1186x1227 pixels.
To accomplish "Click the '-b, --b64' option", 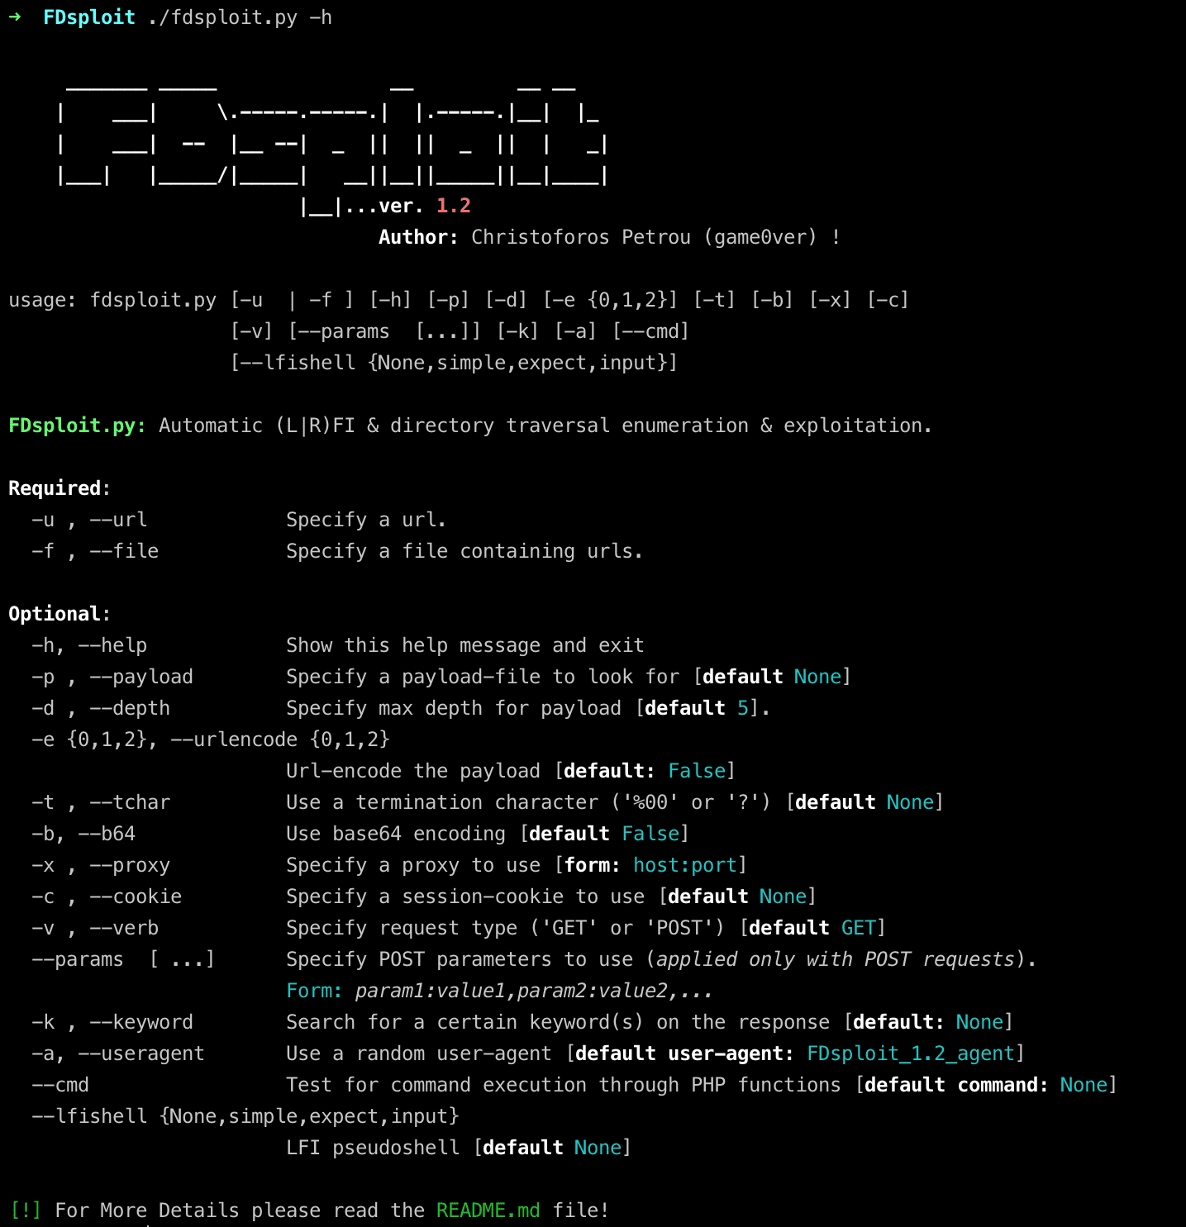I will point(83,834).
